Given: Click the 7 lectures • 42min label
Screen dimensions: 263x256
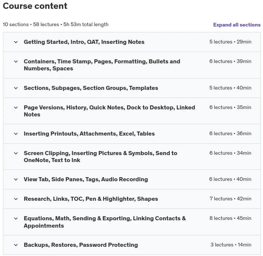Looking at the screenshot, I should (x=231, y=199).
